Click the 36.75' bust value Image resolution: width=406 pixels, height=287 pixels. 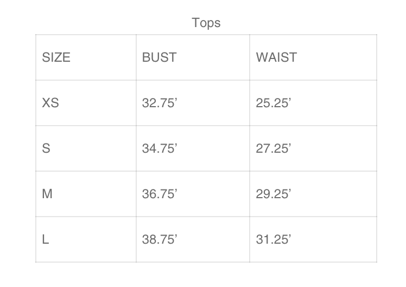[160, 194]
